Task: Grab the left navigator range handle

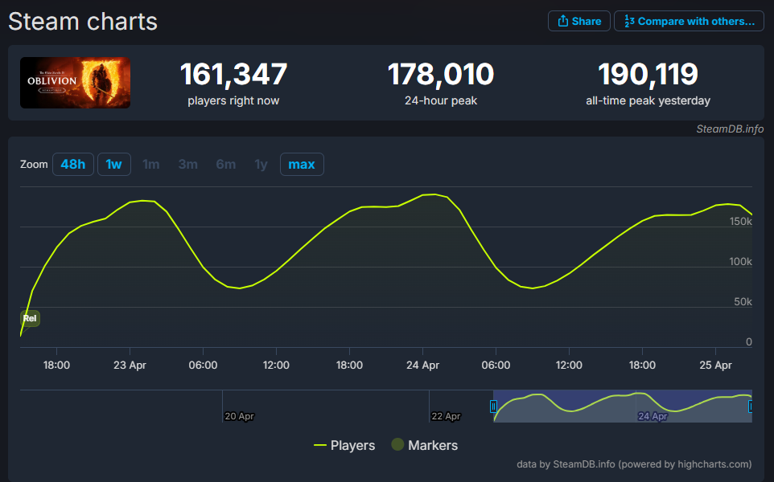Action: pos(493,406)
